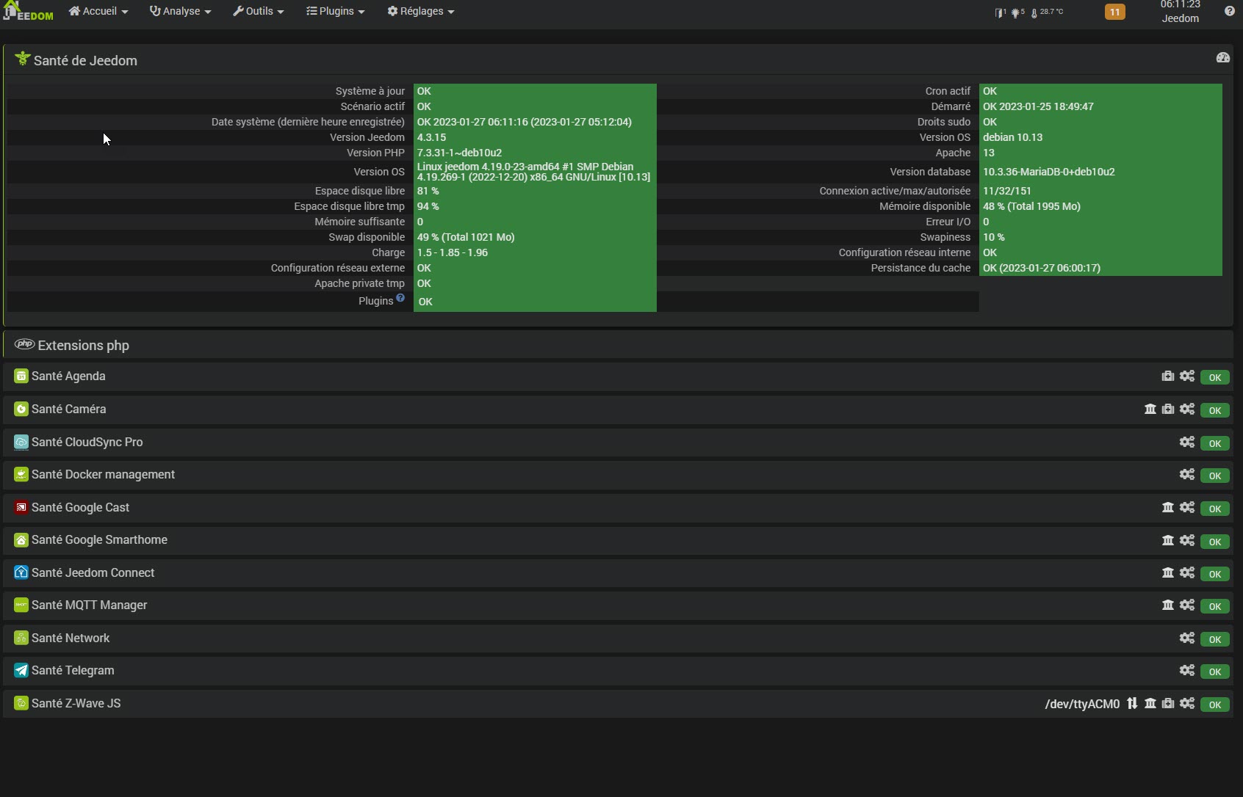Click Santé Jeedom Connect building icon
This screenshot has height=797, width=1243.
point(1167,572)
